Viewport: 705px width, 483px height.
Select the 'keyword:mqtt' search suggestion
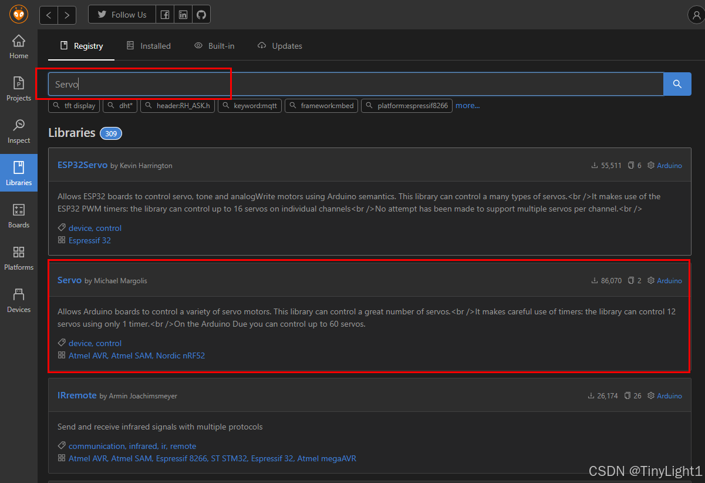pos(251,106)
